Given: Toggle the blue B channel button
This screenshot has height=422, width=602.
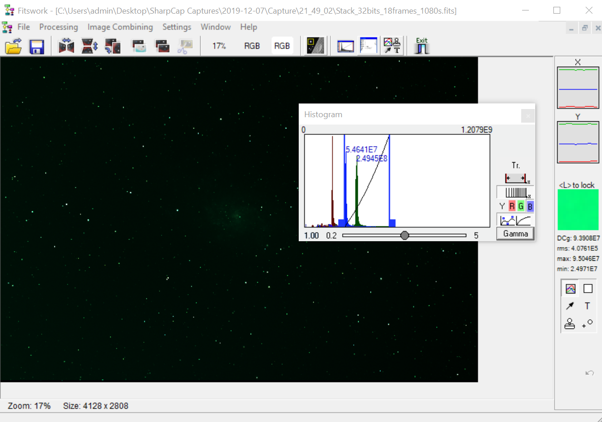Looking at the screenshot, I should [x=530, y=206].
